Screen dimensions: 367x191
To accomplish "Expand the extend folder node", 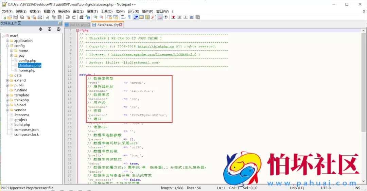I will click(7, 80).
